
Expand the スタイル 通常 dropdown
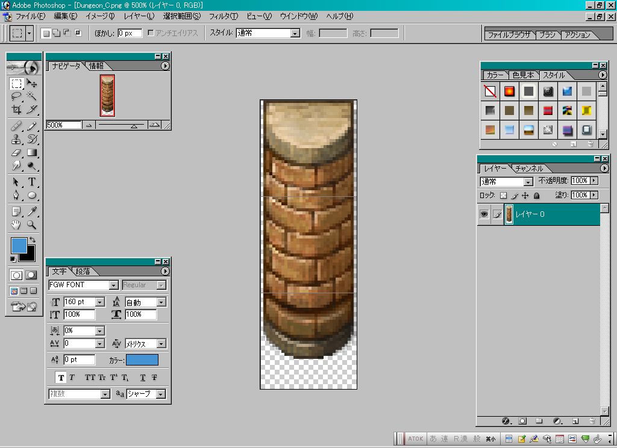(295, 34)
